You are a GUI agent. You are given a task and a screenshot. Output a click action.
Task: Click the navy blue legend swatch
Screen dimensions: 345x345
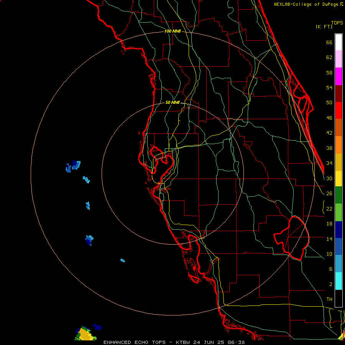pos(338,230)
